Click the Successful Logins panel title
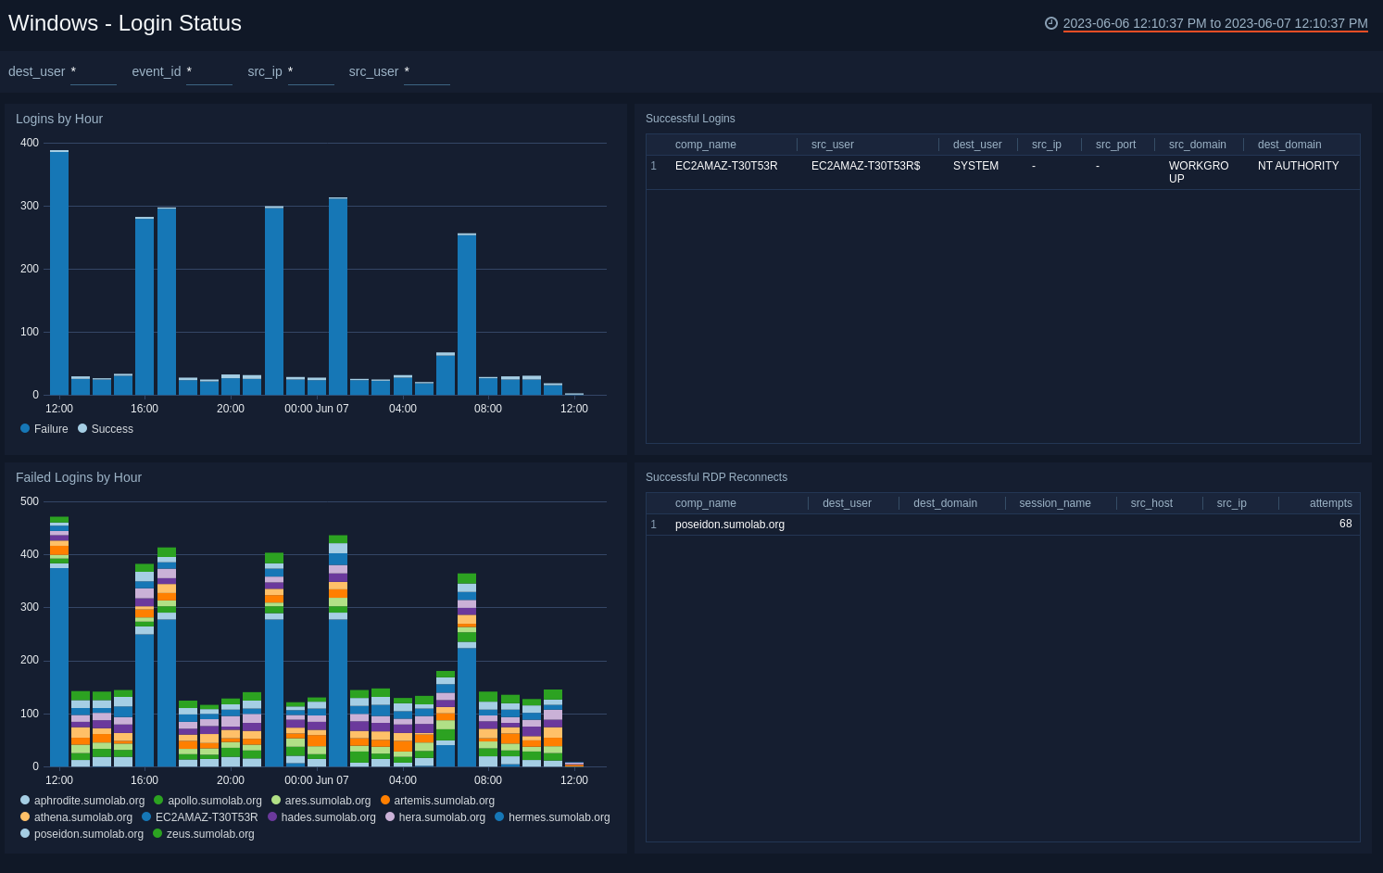Viewport: 1383px width, 873px height. (690, 119)
